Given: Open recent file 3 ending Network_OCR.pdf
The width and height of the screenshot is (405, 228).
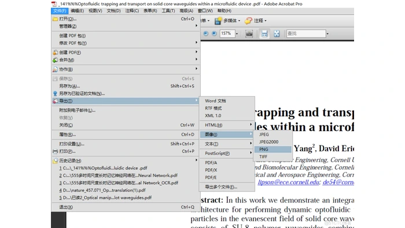Looking at the screenshot, I should [x=126, y=183].
